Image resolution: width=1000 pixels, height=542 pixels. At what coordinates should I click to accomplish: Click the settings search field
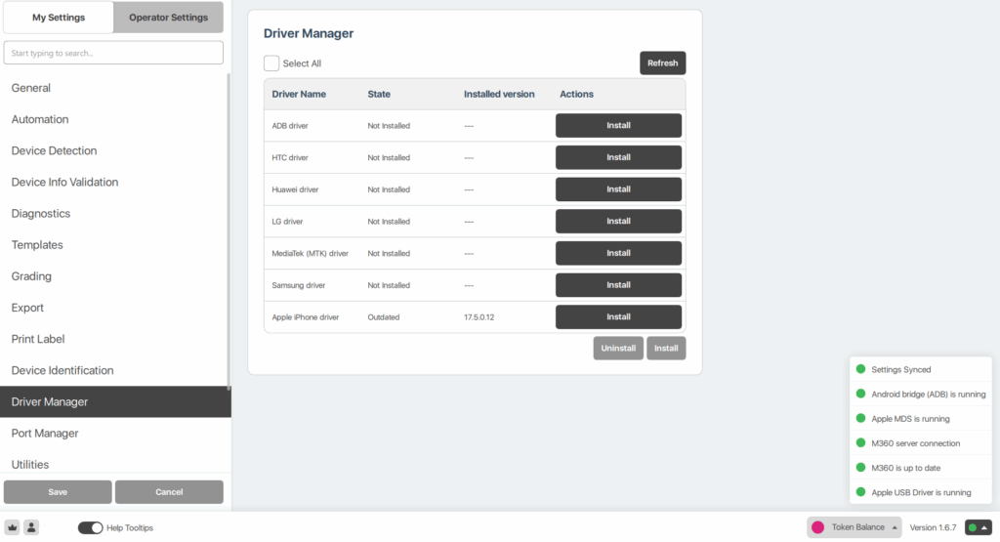click(113, 53)
